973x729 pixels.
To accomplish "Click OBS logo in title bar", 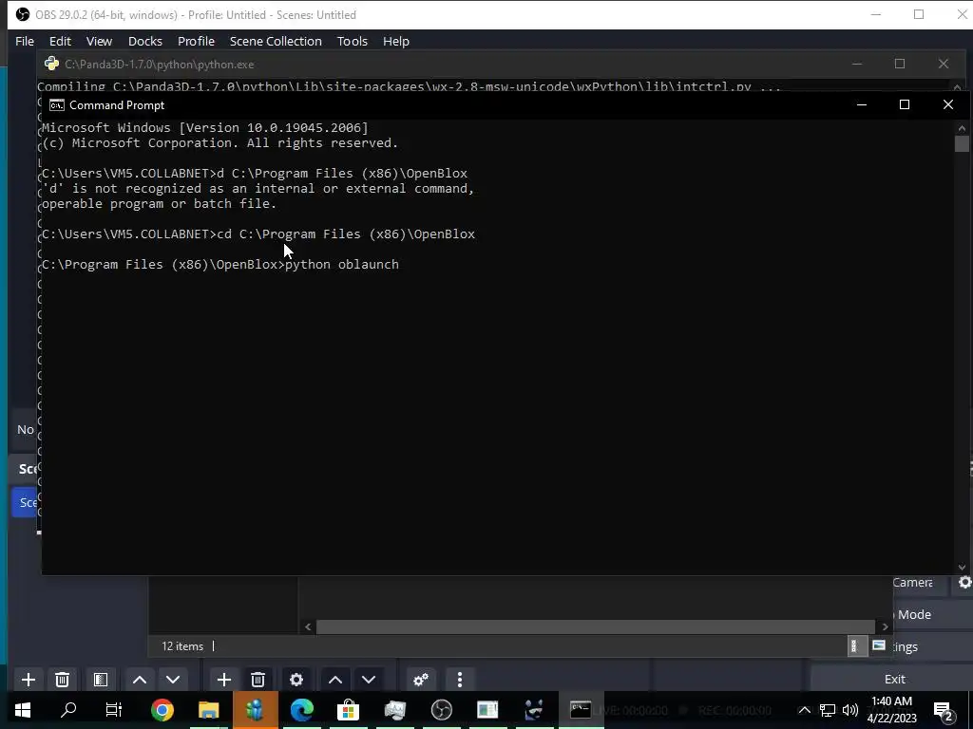I will (x=23, y=14).
